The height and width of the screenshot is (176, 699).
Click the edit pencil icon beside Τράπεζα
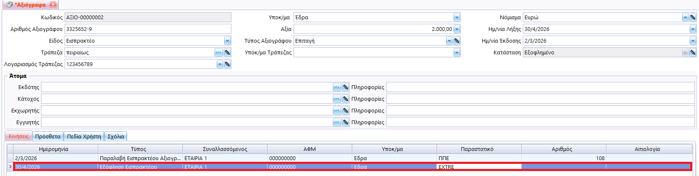[x=227, y=53]
